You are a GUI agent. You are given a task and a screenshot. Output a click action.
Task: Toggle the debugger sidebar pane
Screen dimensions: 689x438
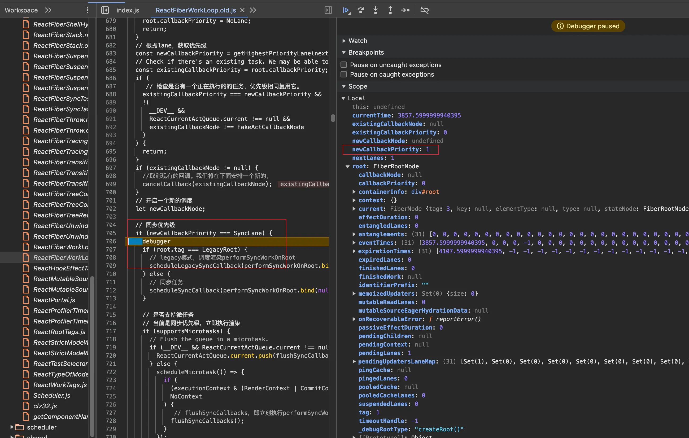click(x=328, y=10)
